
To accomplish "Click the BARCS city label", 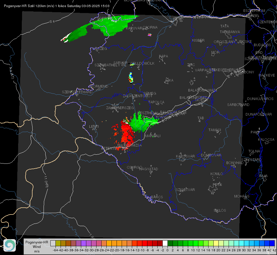I will [157, 197].
